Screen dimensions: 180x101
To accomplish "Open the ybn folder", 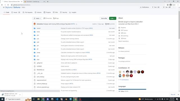I will coord(38,35).
